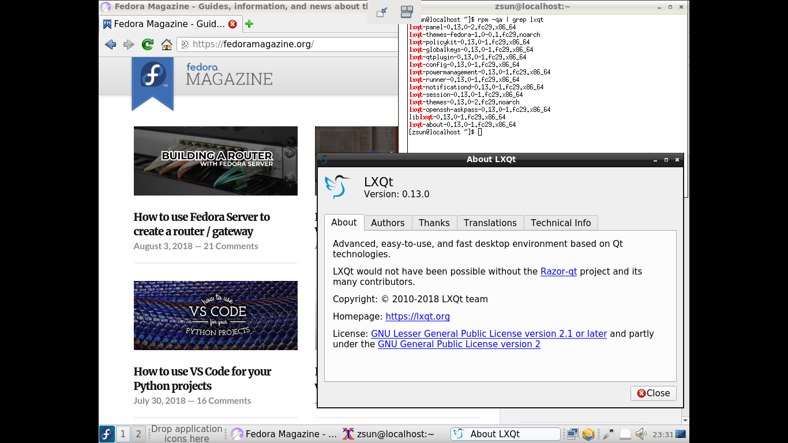Click the floating window-shrink arrow icon

382,12
